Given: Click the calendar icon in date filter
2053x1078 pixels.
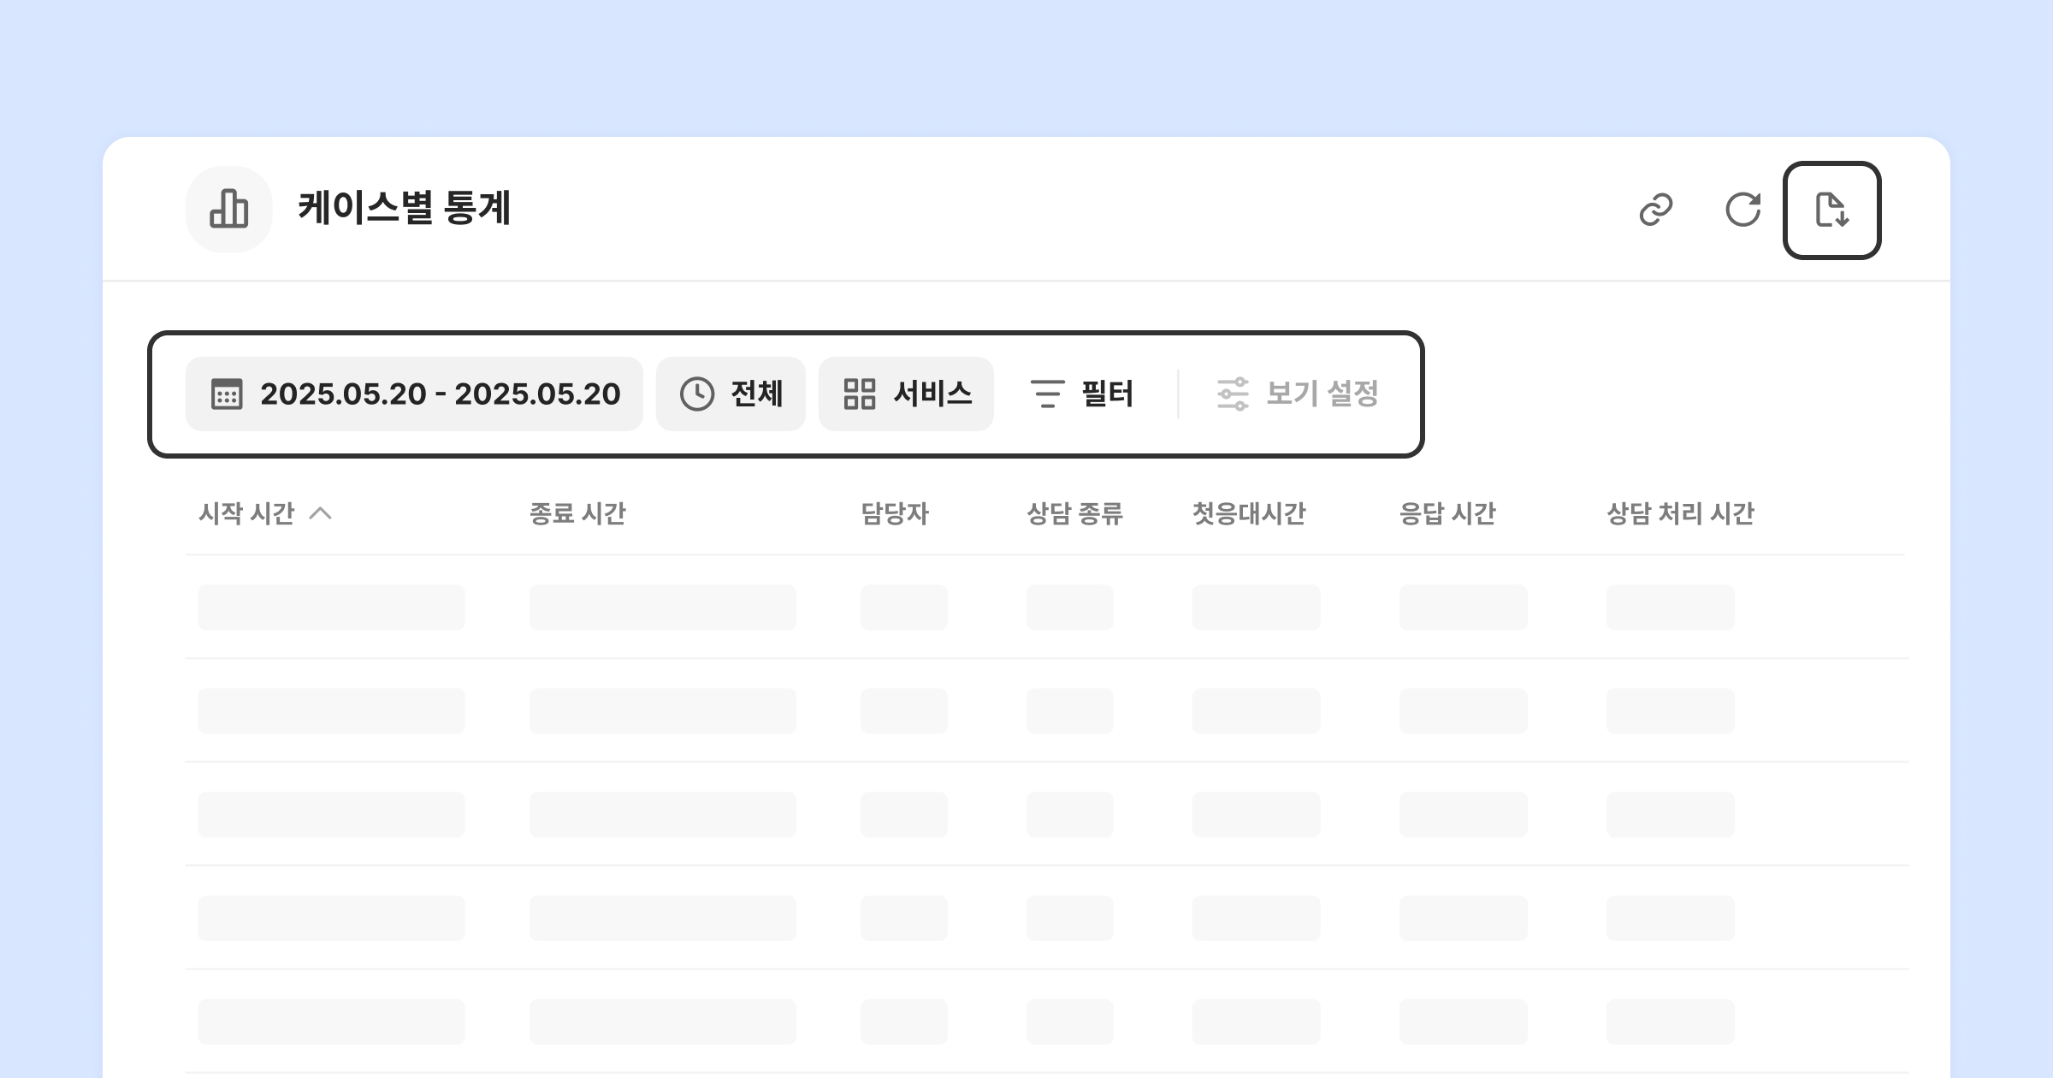Looking at the screenshot, I should point(227,394).
